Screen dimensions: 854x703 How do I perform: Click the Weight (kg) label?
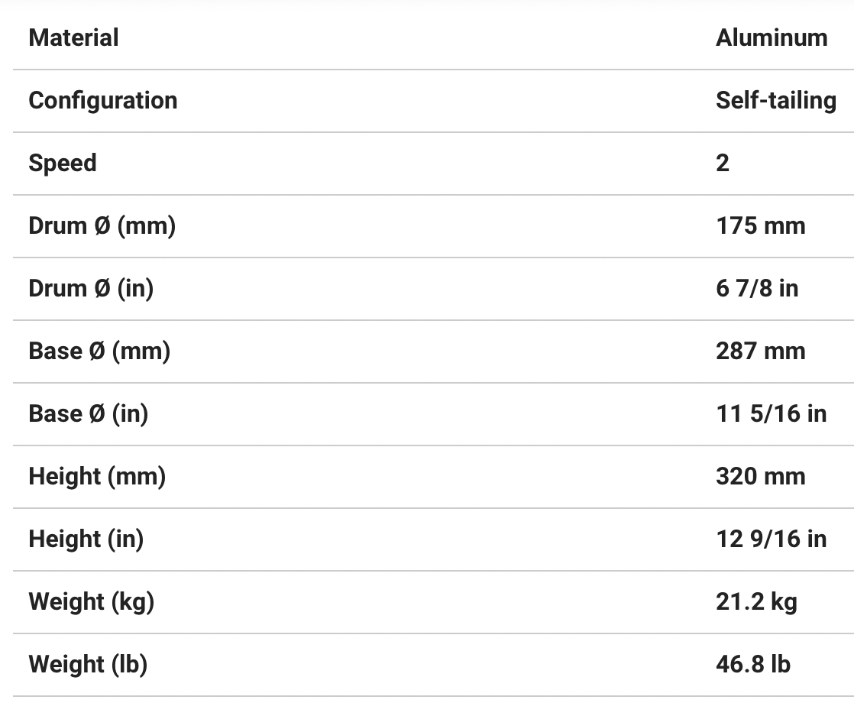(92, 601)
